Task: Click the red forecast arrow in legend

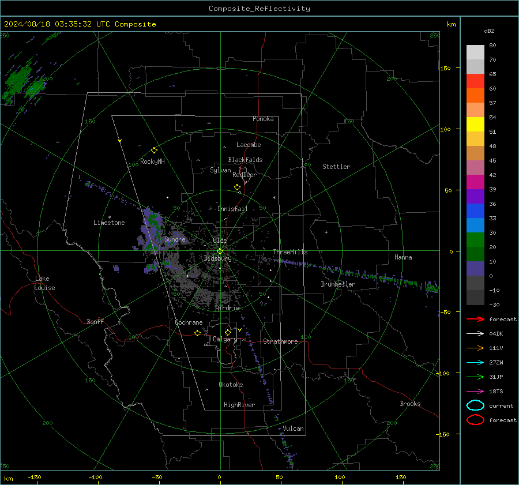Action: tap(475, 319)
